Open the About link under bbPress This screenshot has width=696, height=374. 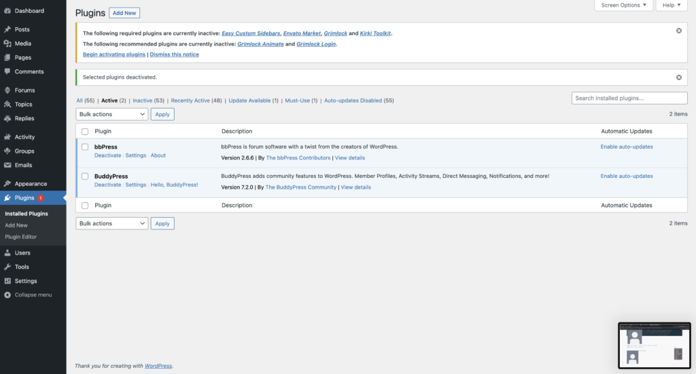[x=158, y=155]
